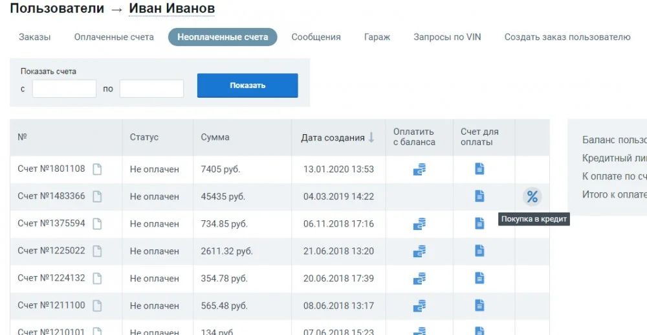Click the Пользователи breadcrumb link
This screenshot has width=647, height=335.
(57, 8)
